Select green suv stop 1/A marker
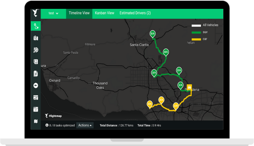 (181, 85)
